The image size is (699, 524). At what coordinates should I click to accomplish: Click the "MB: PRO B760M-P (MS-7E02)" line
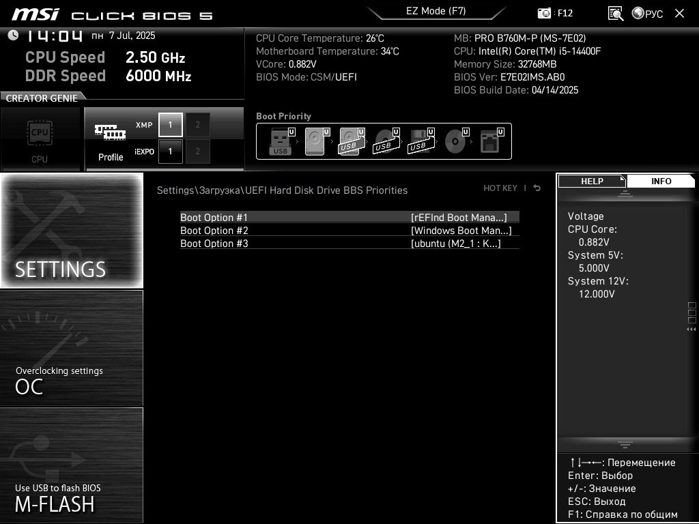click(519, 38)
